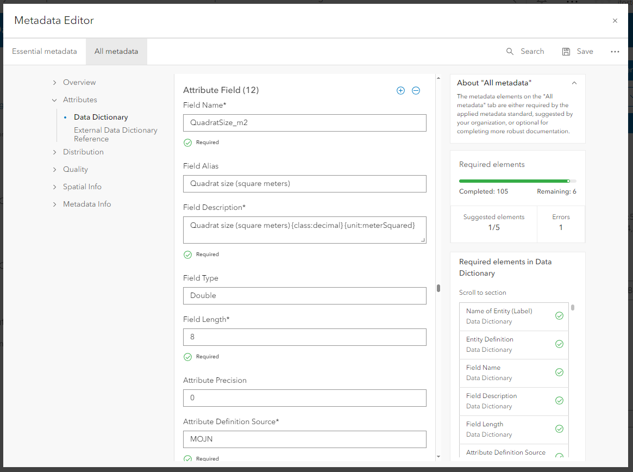633x472 pixels.
Task: Switch to All metadata tab
Action: click(116, 51)
